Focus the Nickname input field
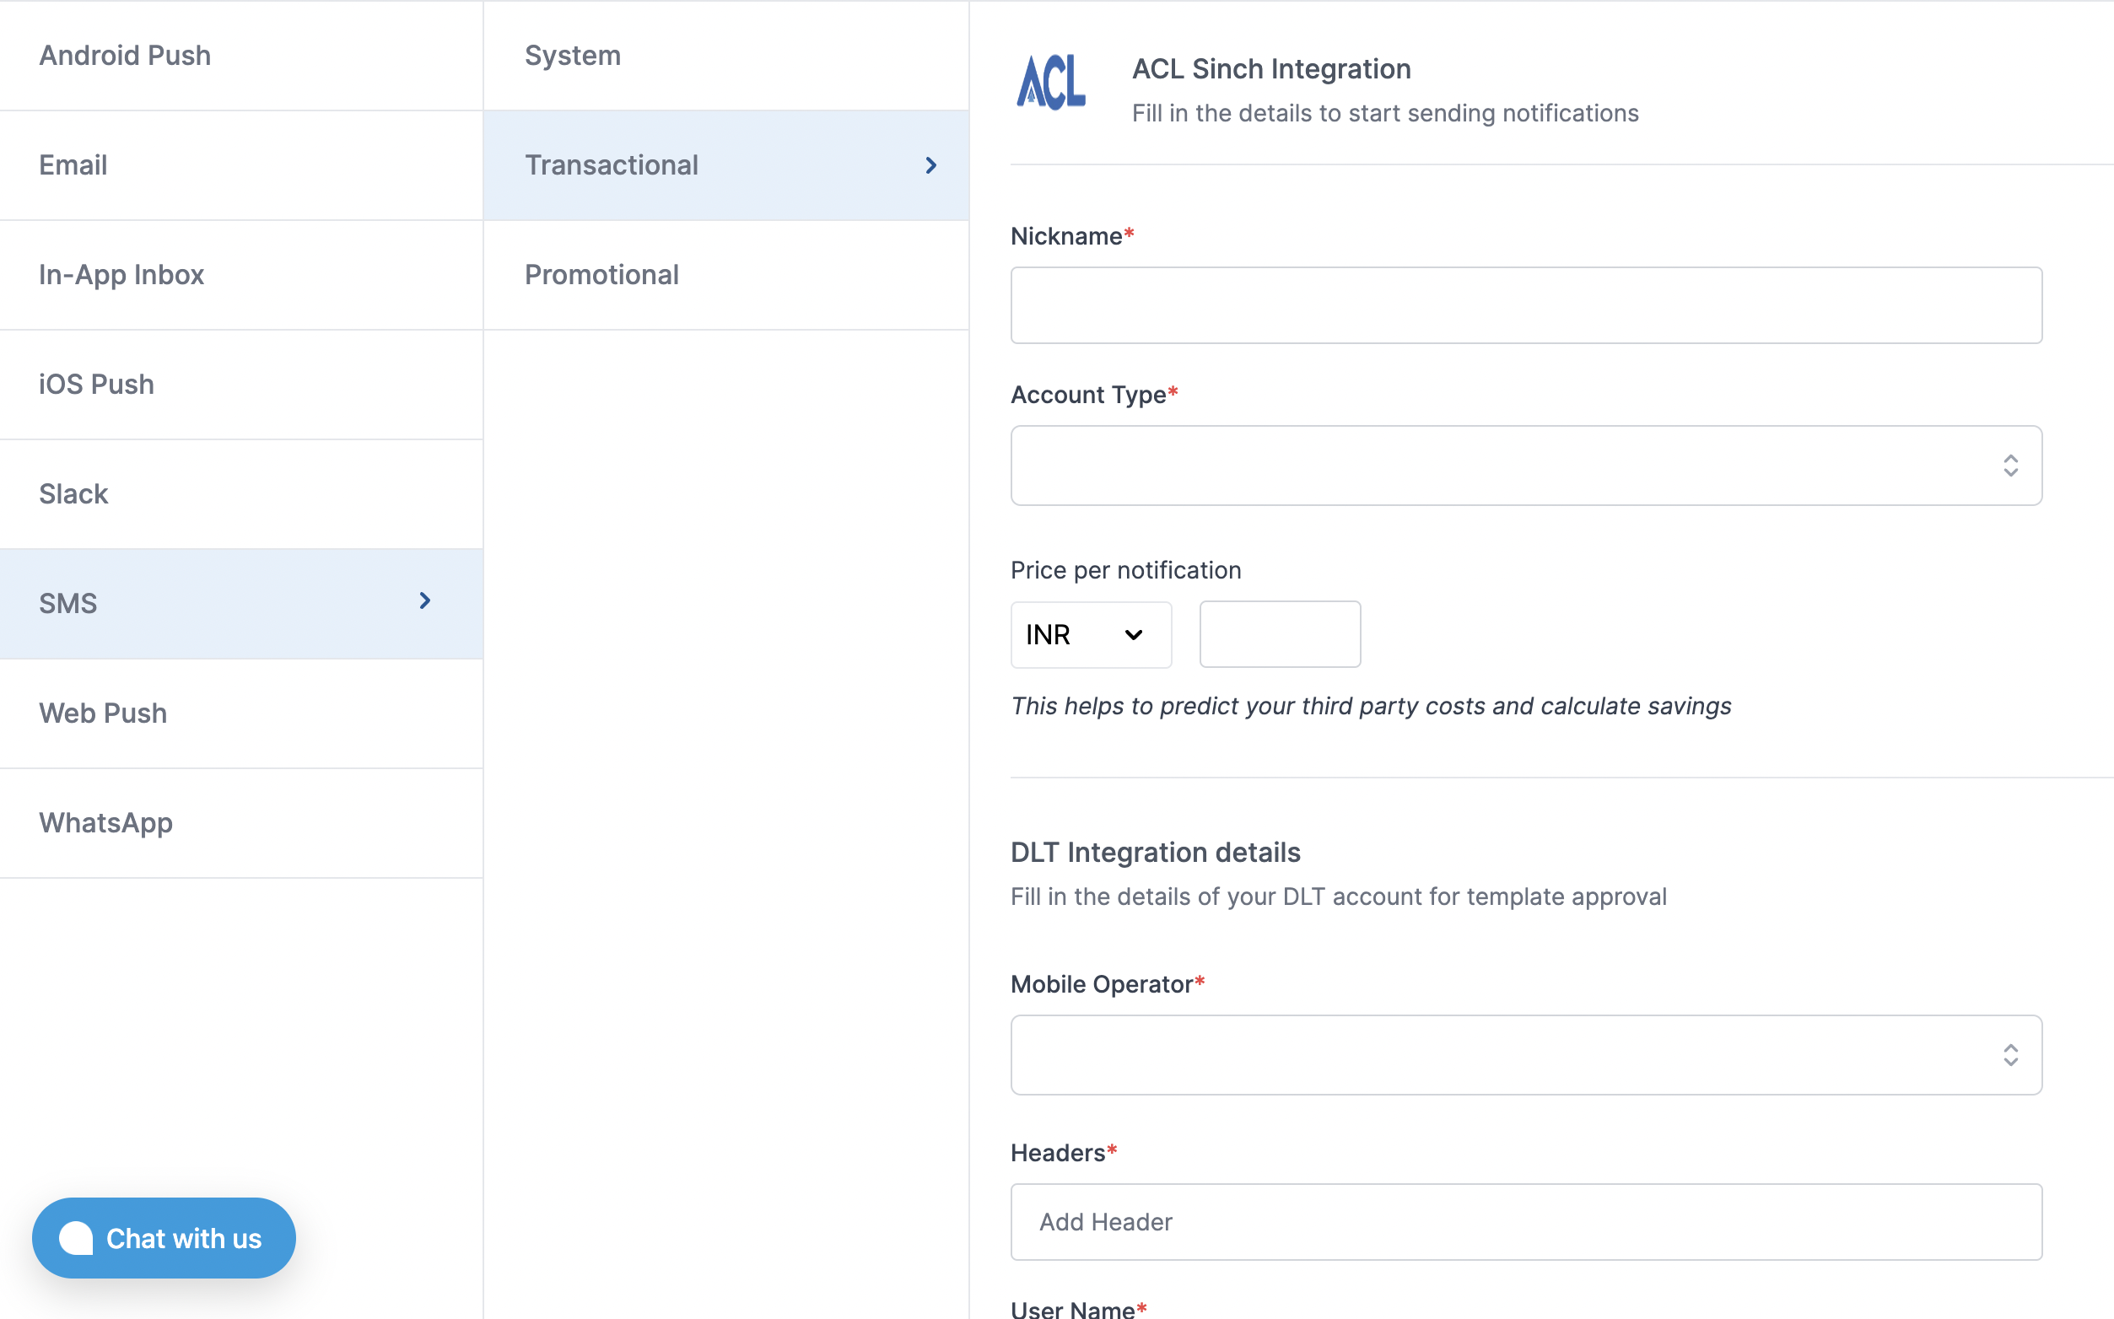Screen dimensions: 2114x1319 coord(1525,305)
